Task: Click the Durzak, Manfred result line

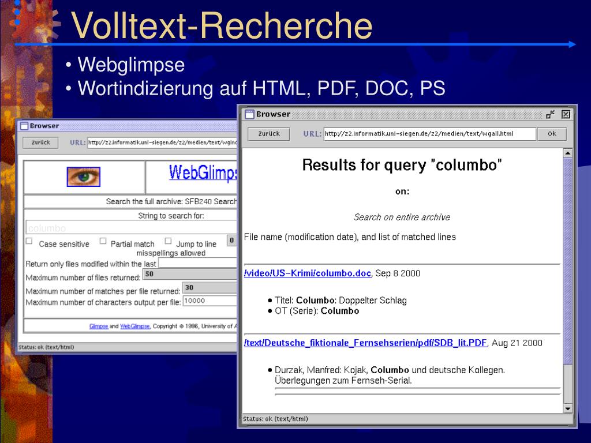Action: [390, 375]
